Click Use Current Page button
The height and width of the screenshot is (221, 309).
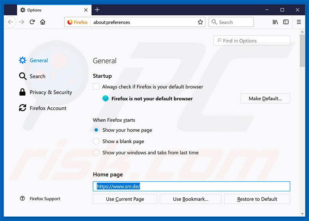point(125,199)
